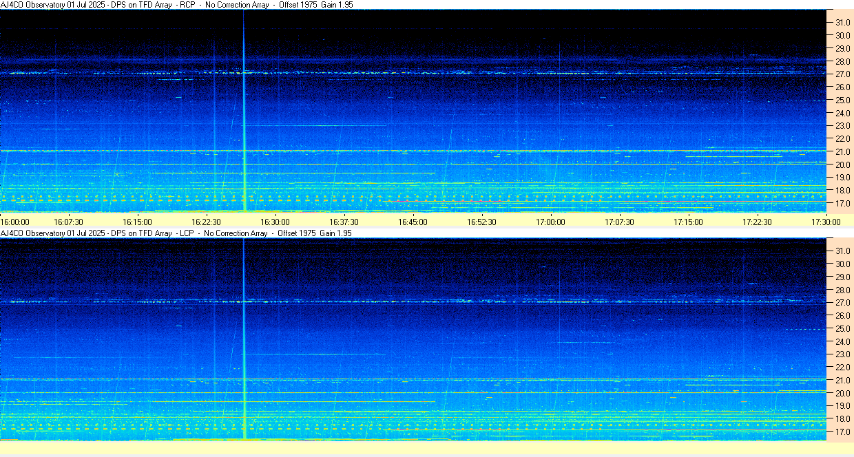The image size is (854, 457).
Task: Click the bright vertical burst in RCP spectrogram
Action: (x=244, y=111)
